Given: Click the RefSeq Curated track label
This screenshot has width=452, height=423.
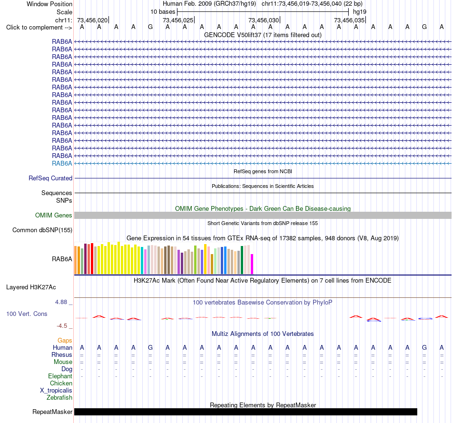Looking at the screenshot, I should tap(50, 178).
